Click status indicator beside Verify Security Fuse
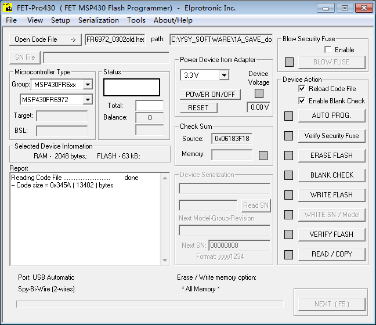This screenshot has height=325, width=376. point(288,136)
